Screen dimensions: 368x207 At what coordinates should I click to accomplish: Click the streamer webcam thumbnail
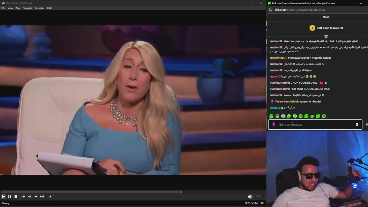(317, 169)
